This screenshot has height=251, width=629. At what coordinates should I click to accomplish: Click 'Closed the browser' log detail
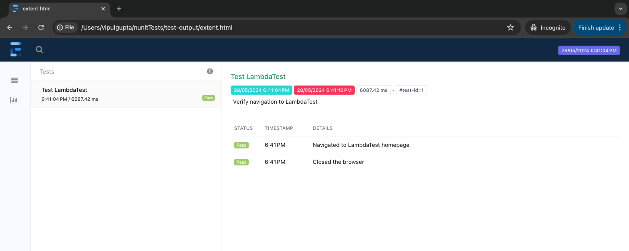tap(338, 162)
